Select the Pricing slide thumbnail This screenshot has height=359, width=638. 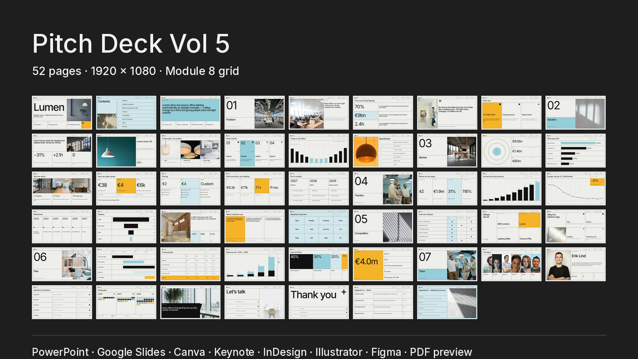[x=190, y=188]
